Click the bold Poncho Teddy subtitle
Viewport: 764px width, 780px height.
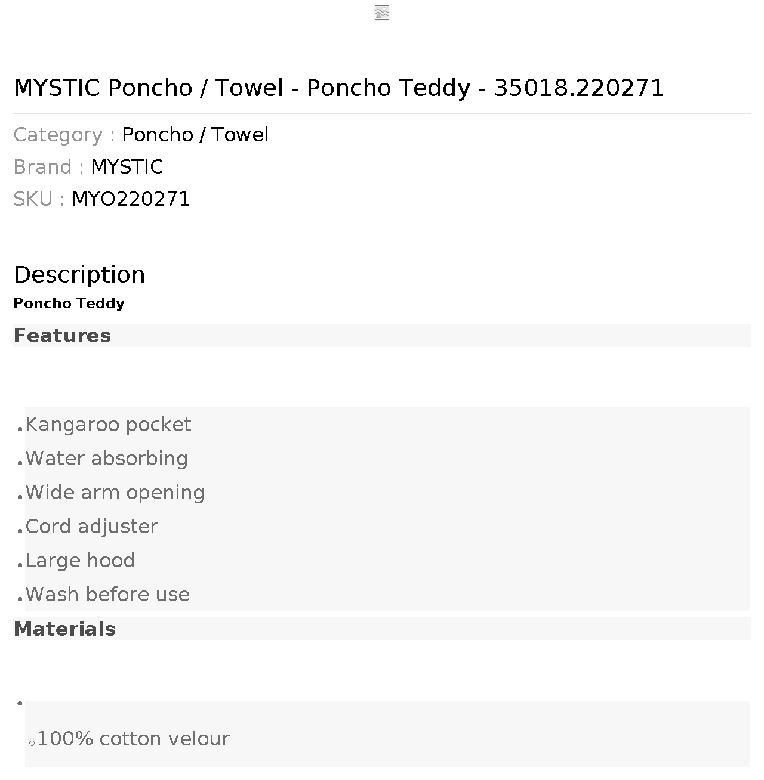69,304
